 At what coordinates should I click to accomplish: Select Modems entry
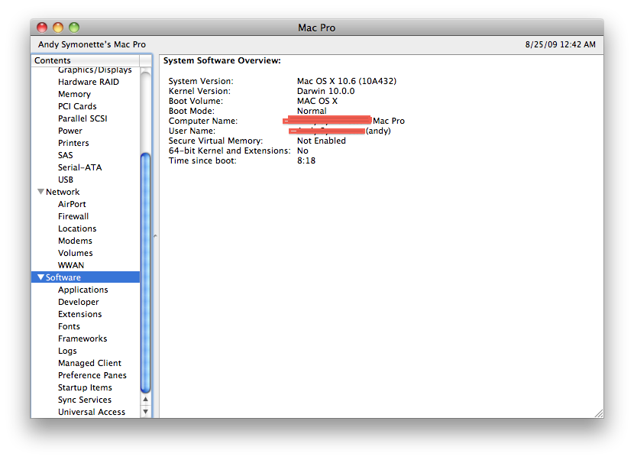point(75,241)
